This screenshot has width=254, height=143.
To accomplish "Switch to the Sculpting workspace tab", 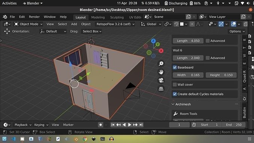I will (117, 17).
